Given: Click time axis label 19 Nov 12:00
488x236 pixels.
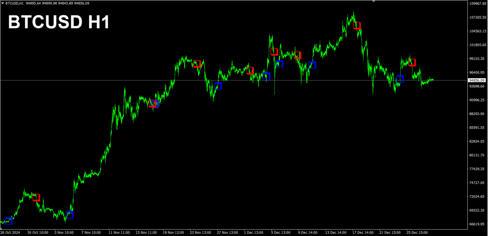Looking at the screenshot, I should [173, 233].
